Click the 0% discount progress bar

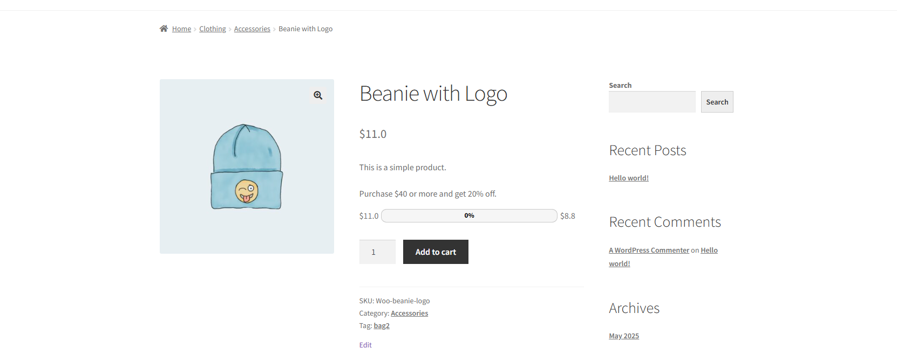468,216
